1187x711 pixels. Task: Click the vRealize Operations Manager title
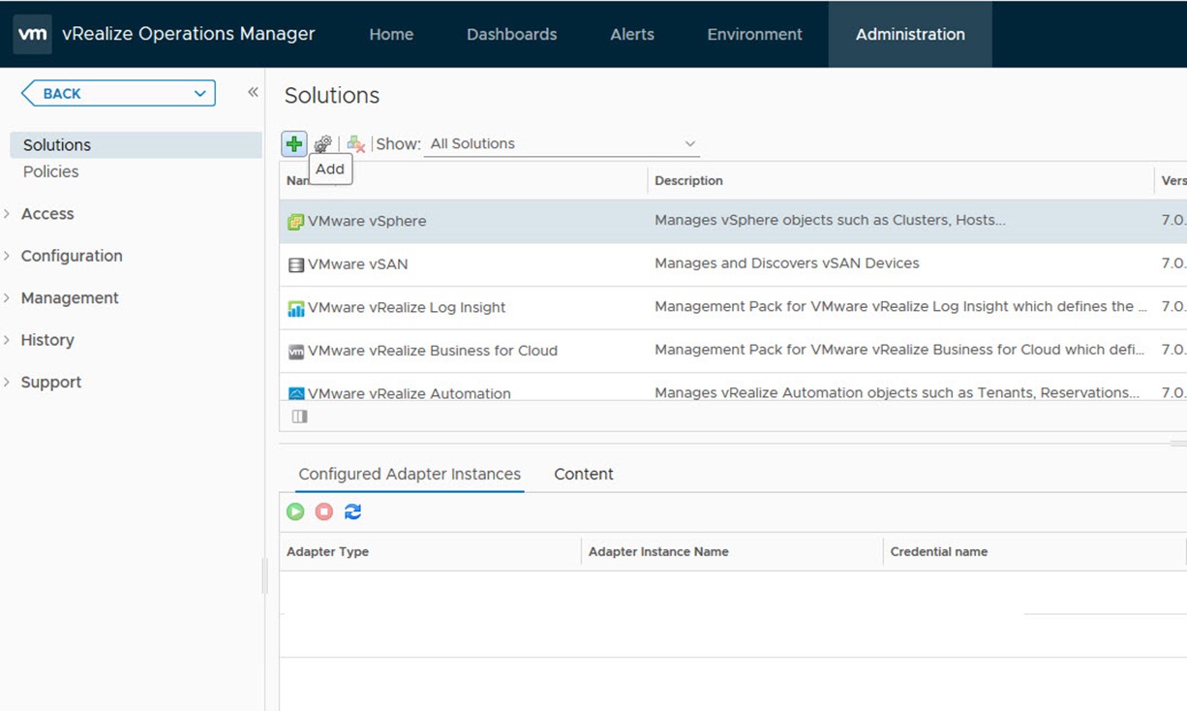coord(189,34)
